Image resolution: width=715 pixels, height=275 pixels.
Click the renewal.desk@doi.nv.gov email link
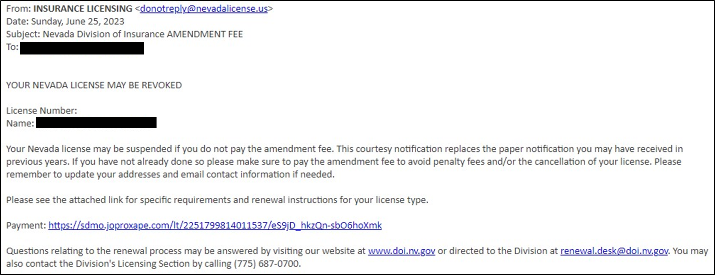614,251
